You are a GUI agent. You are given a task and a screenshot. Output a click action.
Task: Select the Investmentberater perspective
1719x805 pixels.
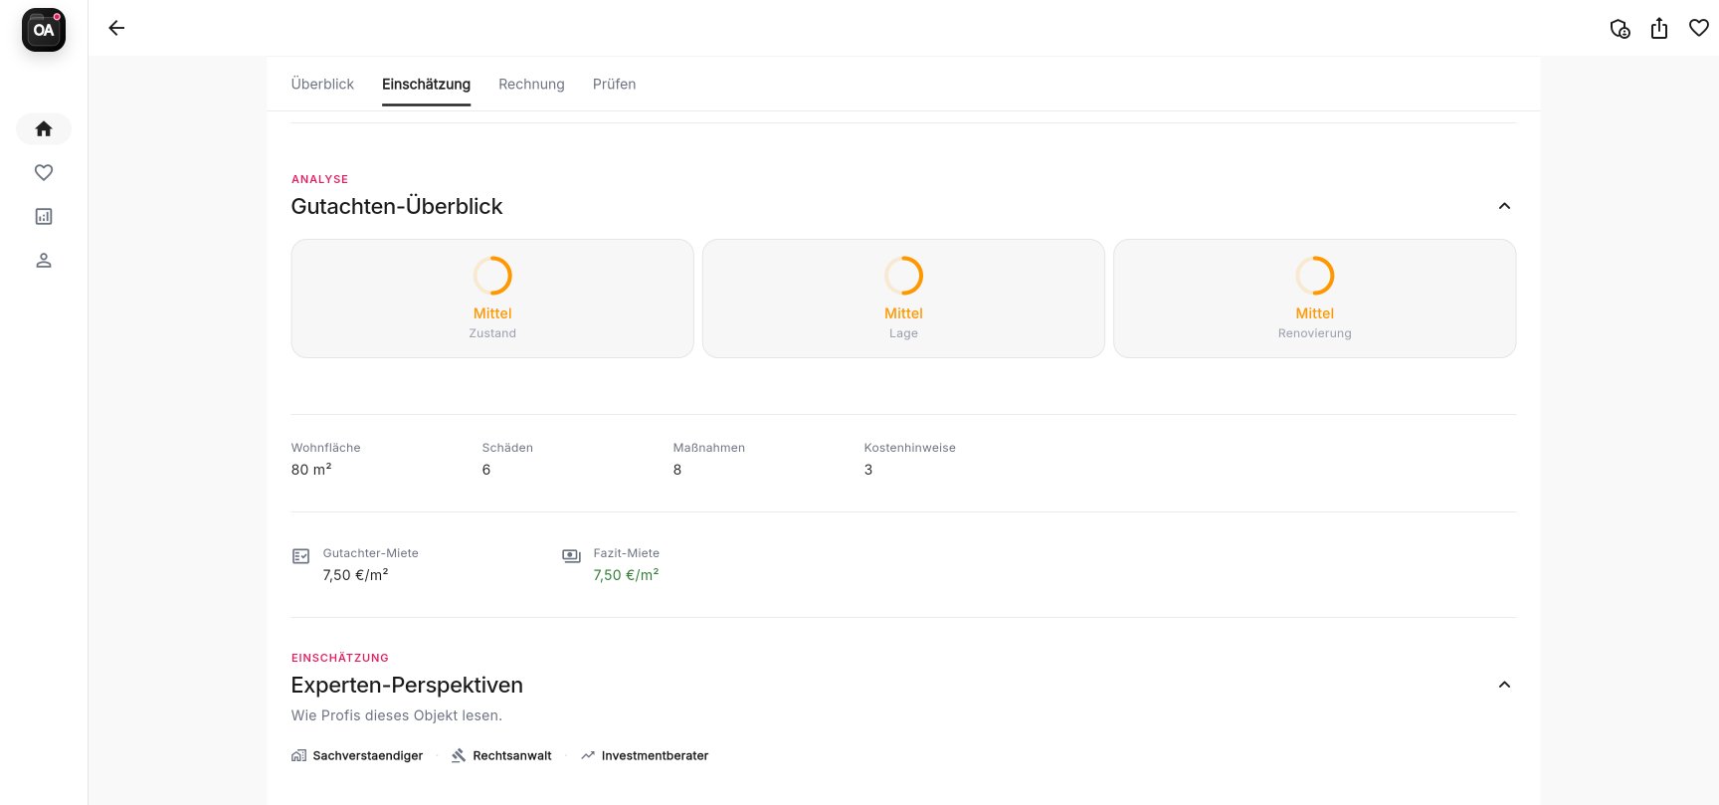[x=646, y=756]
